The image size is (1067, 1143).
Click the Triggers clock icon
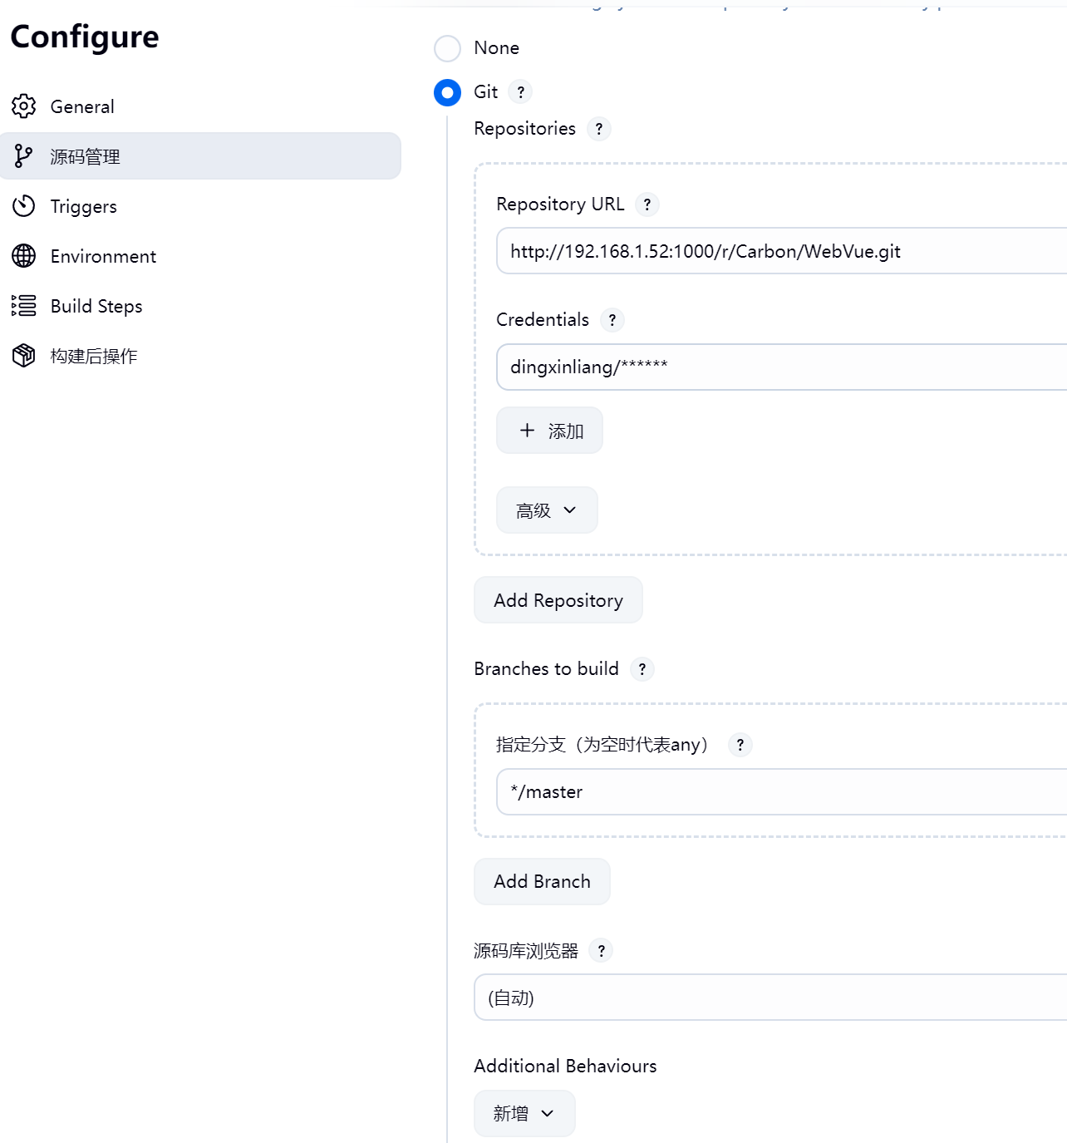pos(24,206)
